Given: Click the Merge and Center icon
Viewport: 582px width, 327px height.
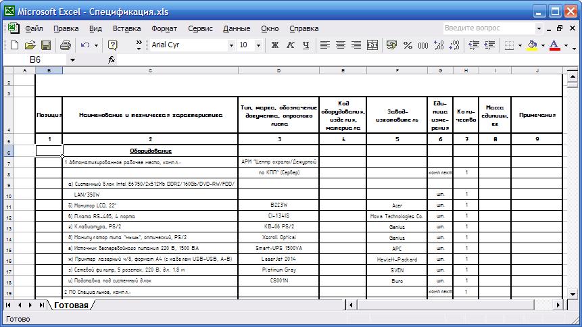Looking at the screenshot, I should (x=372, y=45).
